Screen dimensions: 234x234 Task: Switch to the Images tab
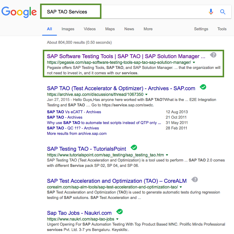point(68,29)
